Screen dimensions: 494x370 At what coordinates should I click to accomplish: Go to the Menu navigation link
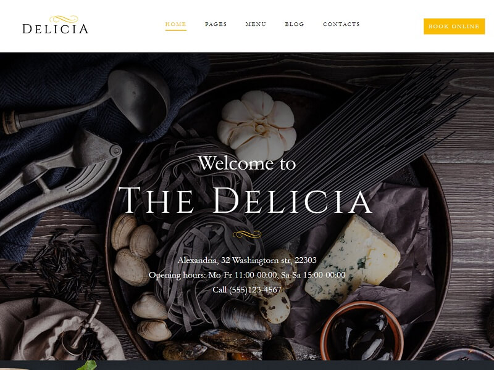coord(256,24)
